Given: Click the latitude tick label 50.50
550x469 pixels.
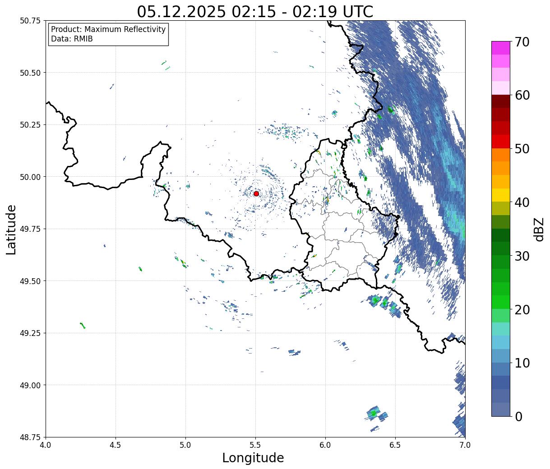Looking at the screenshot, I should 30,73.
